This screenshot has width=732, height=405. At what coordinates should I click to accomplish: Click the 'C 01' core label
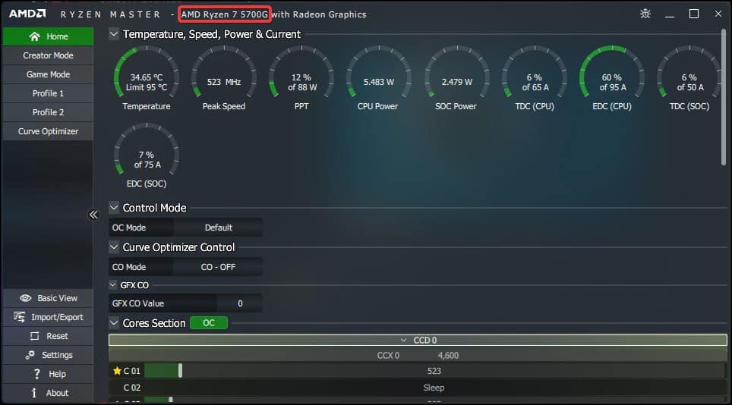pos(131,371)
